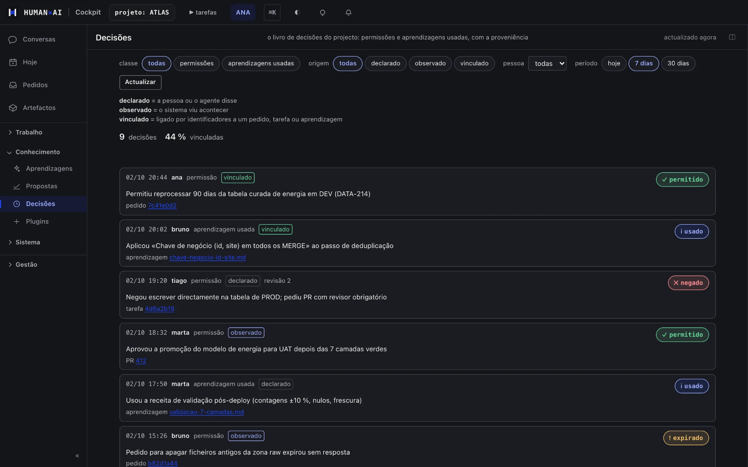
Task: Filter classe by permissões
Action: pyautogui.click(x=196, y=63)
